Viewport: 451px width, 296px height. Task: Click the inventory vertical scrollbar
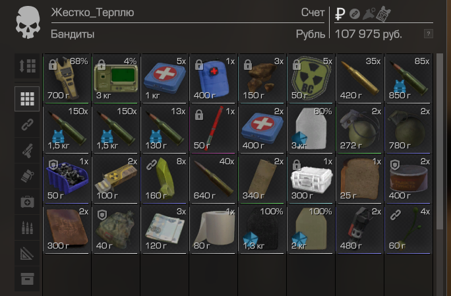point(440,141)
